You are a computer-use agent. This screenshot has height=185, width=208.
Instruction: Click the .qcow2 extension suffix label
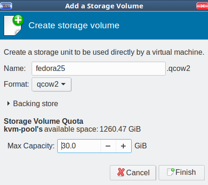pos(179,68)
